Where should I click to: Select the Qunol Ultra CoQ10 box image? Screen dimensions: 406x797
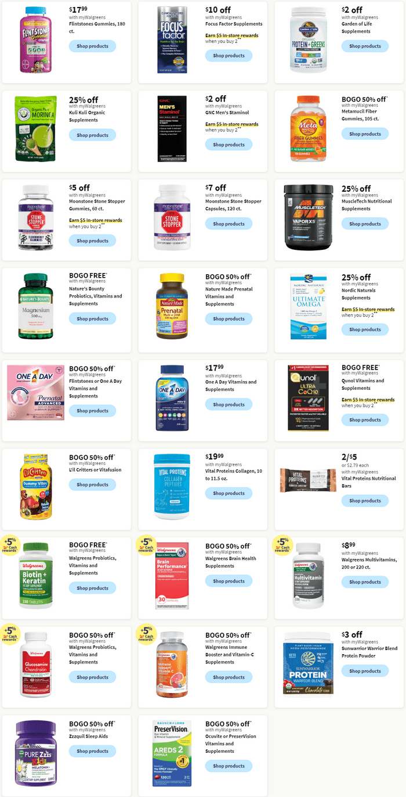pyautogui.click(x=308, y=398)
